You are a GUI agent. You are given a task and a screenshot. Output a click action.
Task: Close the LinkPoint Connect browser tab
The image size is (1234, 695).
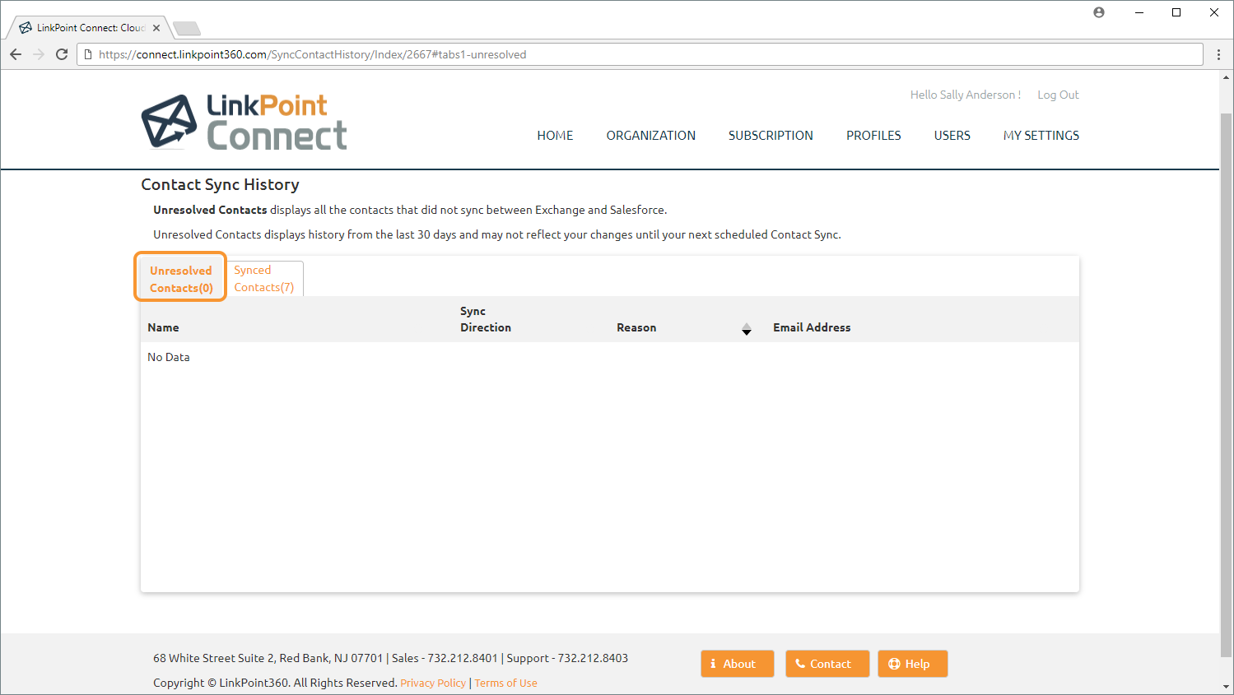tap(156, 28)
